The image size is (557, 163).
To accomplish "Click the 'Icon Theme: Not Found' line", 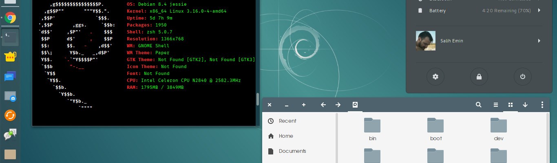I will (x=157, y=66).
